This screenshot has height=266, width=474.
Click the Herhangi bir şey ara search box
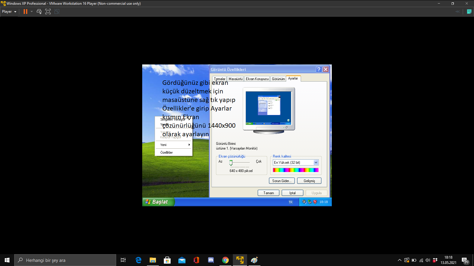[65, 260]
